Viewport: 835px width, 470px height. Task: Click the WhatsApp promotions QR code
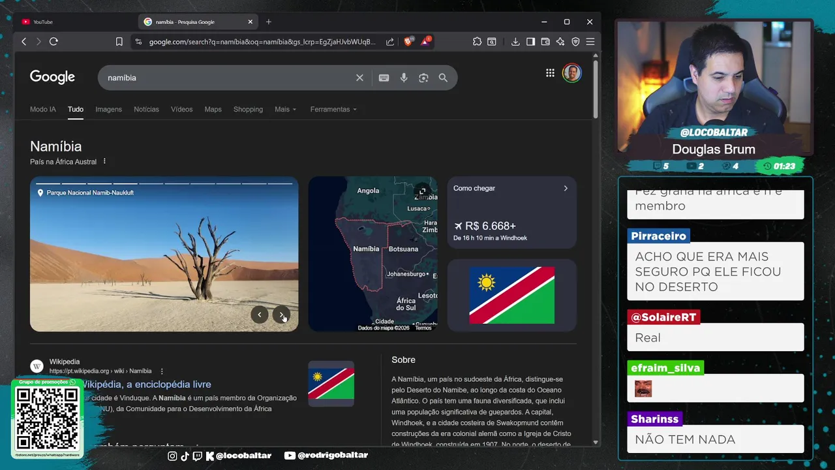[47, 418]
